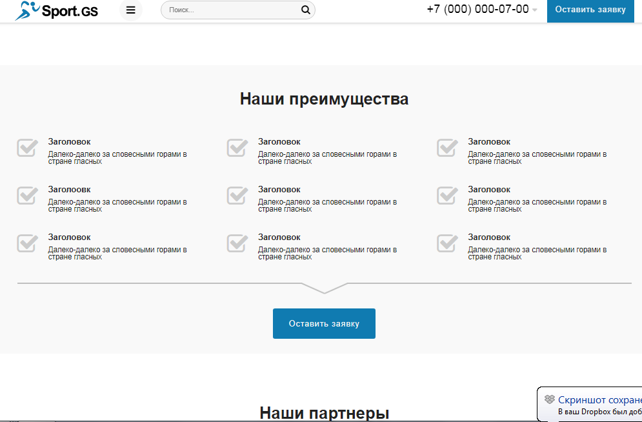The image size is (642, 422).
Task: Toggle the checkbox of the bottom-left advantage
Action: coord(26,243)
